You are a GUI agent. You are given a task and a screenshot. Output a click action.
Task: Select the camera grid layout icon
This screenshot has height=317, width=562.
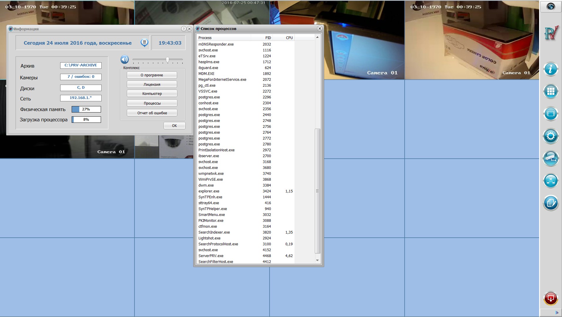551,91
